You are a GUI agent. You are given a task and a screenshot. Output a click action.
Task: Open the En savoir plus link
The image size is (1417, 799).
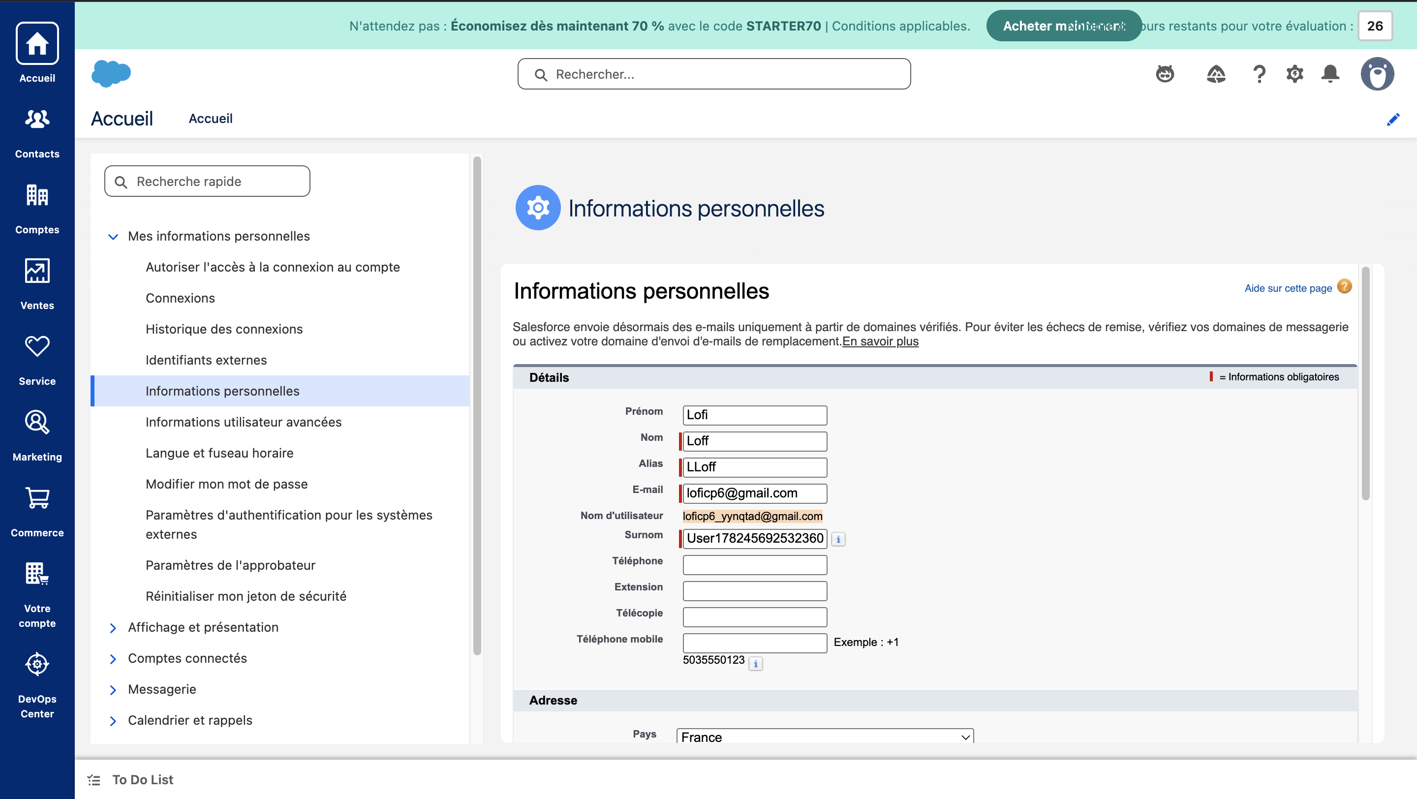click(880, 341)
